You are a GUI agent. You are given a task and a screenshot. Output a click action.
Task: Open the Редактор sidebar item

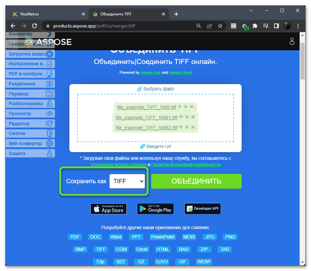coord(30,124)
